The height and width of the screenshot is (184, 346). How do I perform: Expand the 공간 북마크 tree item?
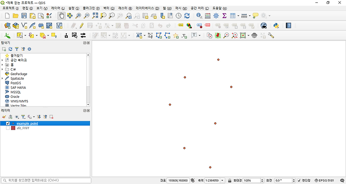2,60
